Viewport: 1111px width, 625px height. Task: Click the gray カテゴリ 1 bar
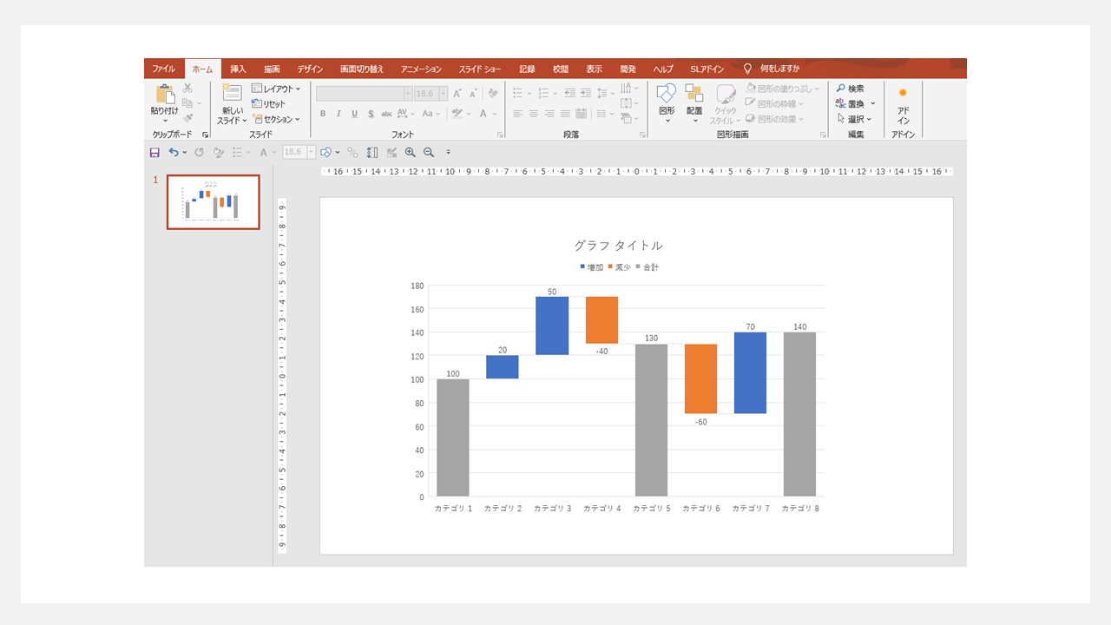pyautogui.click(x=453, y=437)
